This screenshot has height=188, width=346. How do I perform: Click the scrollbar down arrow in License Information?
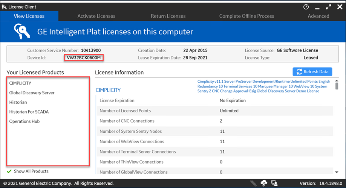click(x=337, y=172)
